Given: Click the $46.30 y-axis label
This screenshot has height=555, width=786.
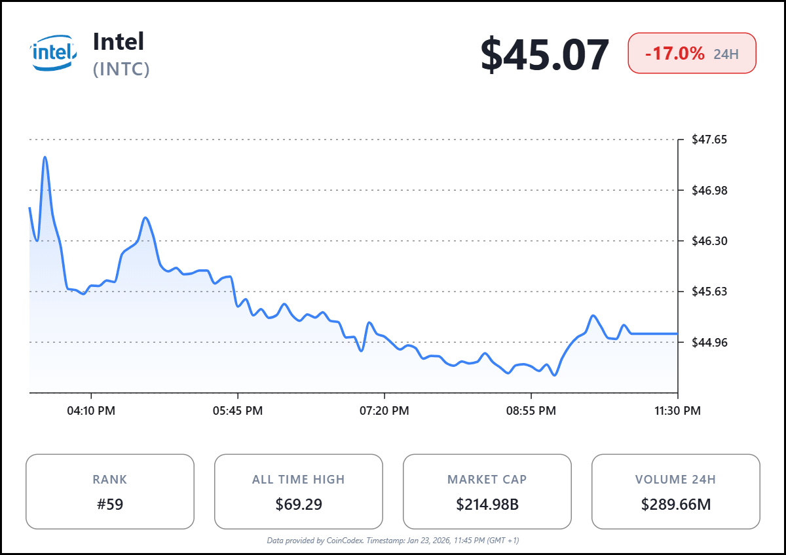Looking at the screenshot, I should (710, 240).
